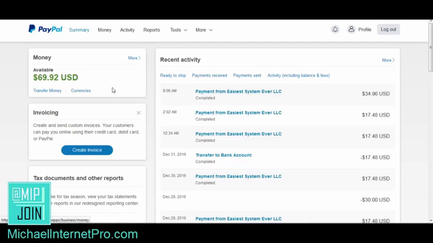Select the $34.96 USD amount

pos(376,93)
